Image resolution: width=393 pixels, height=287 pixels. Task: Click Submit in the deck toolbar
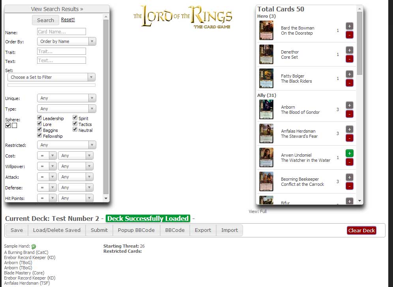[99, 230]
